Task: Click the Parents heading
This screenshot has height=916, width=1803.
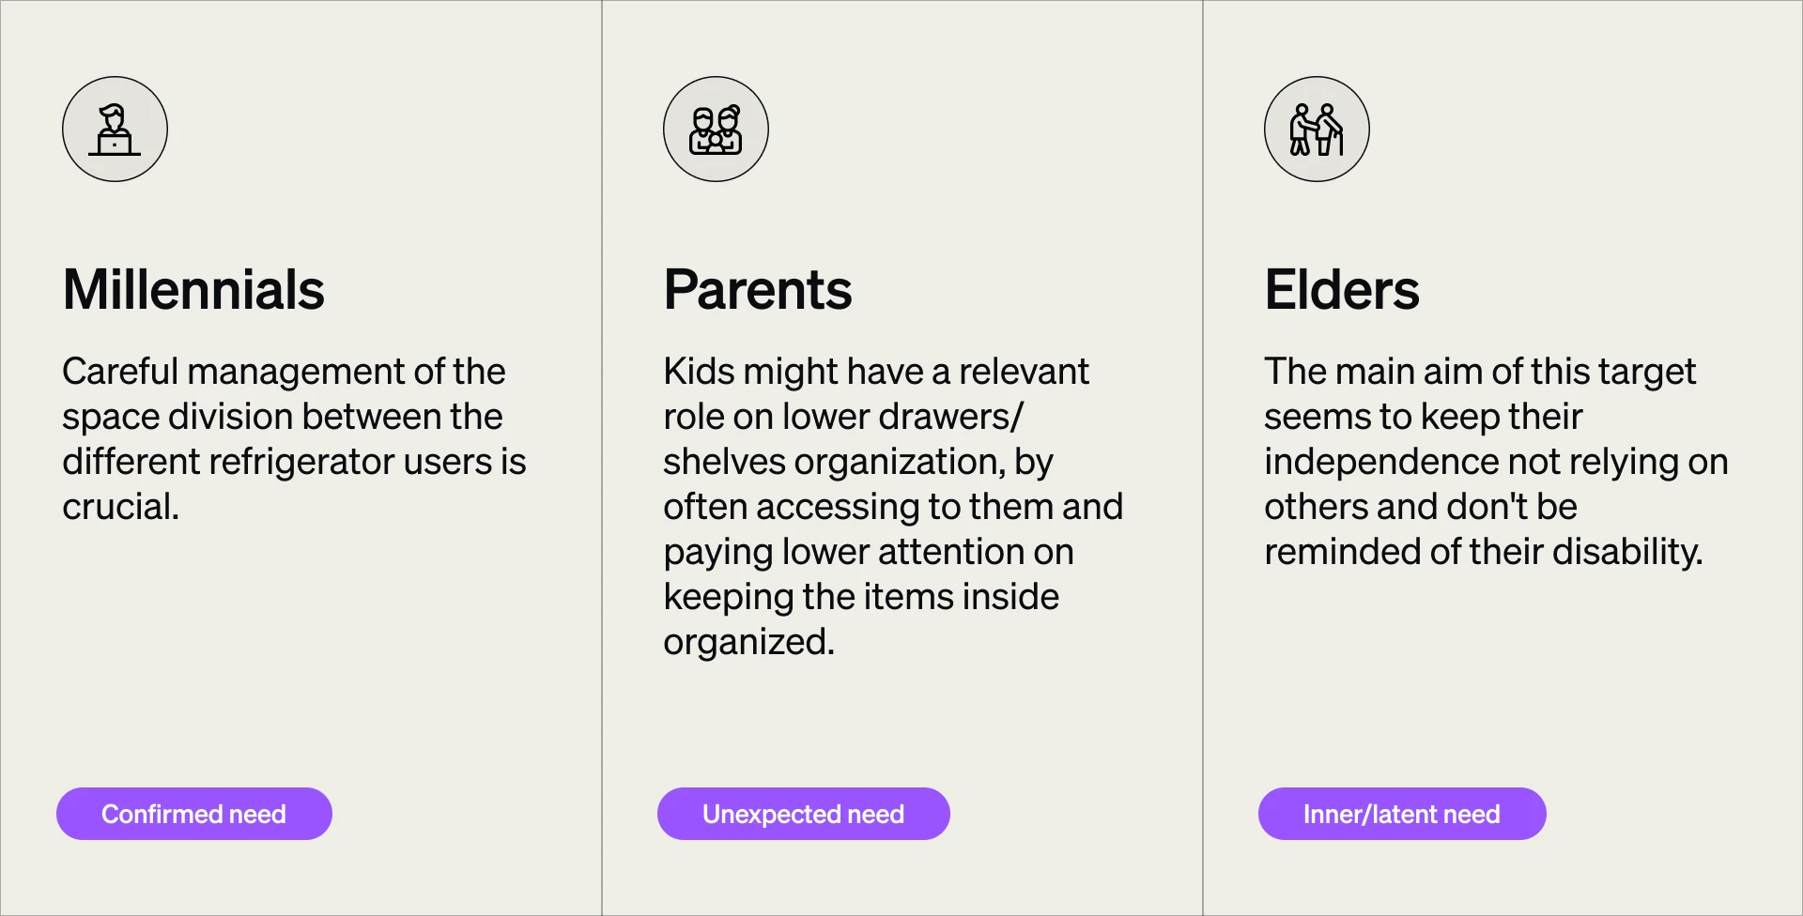Action: click(x=758, y=289)
